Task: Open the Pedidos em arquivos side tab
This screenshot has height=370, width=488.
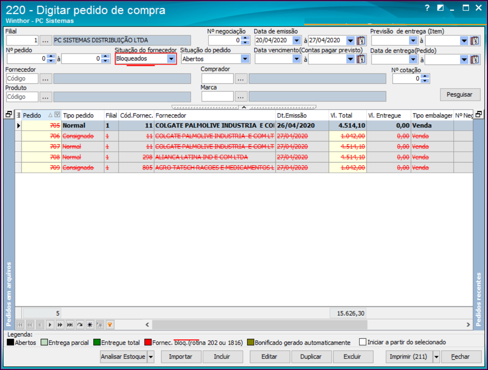Action: (9, 294)
